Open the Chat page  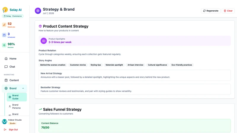(15, 67)
